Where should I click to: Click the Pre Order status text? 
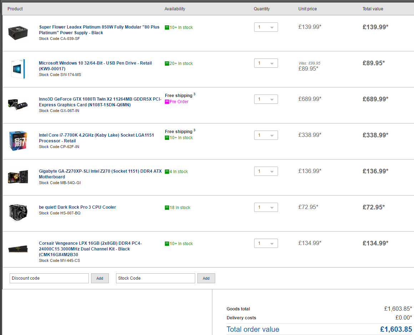tap(179, 102)
